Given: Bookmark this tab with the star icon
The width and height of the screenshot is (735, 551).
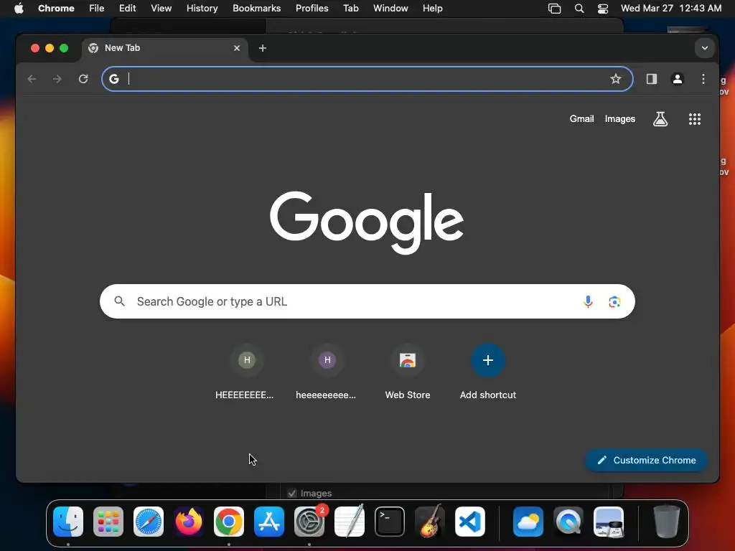Looking at the screenshot, I should coord(615,79).
